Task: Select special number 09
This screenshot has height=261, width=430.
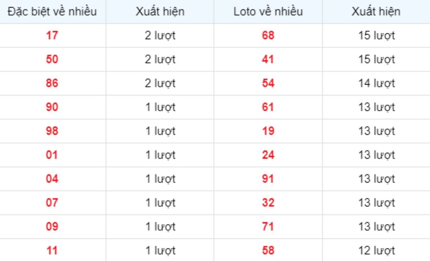Action: coord(52,227)
